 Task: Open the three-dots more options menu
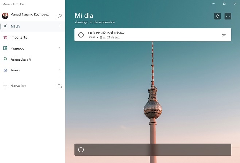click(x=228, y=16)
